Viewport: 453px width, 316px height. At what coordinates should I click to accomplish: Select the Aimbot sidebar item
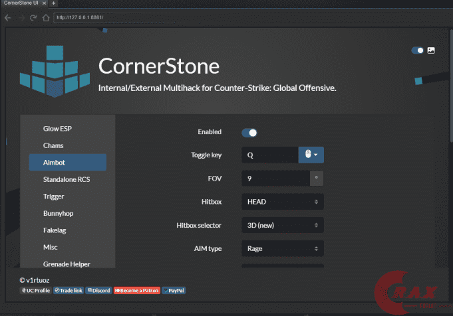pos(68,163)
